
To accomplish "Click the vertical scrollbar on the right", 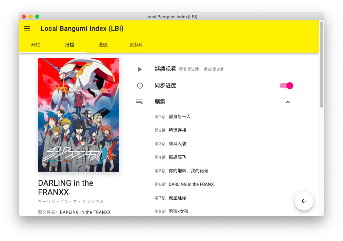I will click(x=322, y=64).
